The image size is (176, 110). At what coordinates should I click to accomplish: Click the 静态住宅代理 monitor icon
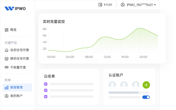click(x=7, y=59)
